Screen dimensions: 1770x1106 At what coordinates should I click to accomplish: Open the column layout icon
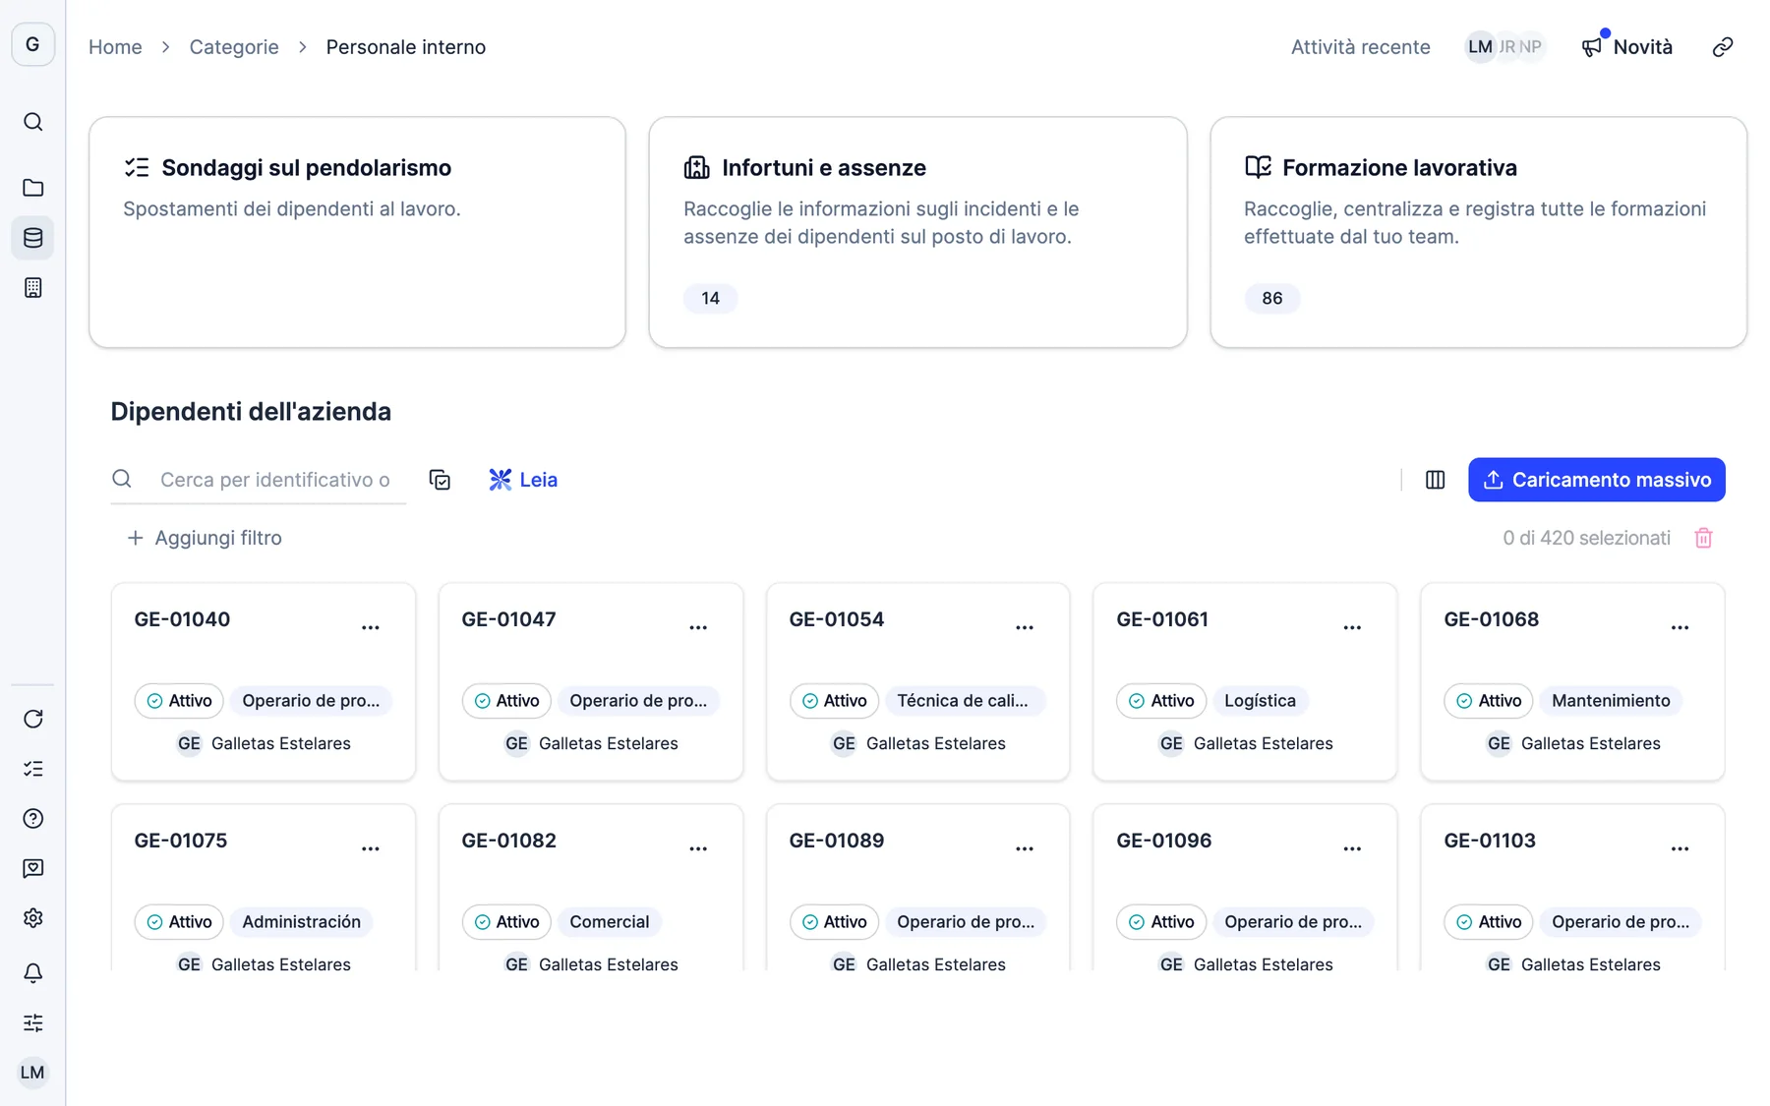click(1435, 480)
